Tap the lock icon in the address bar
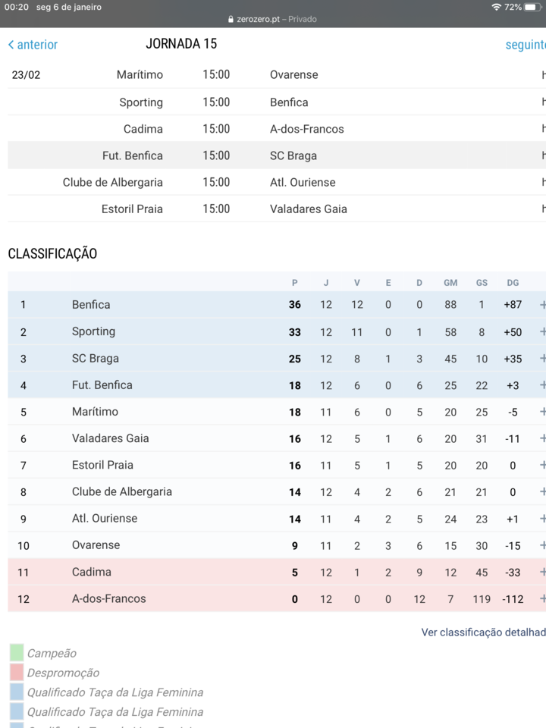This screenshot has height=728, width=546. pyautogui.click(x=231, y=20)
